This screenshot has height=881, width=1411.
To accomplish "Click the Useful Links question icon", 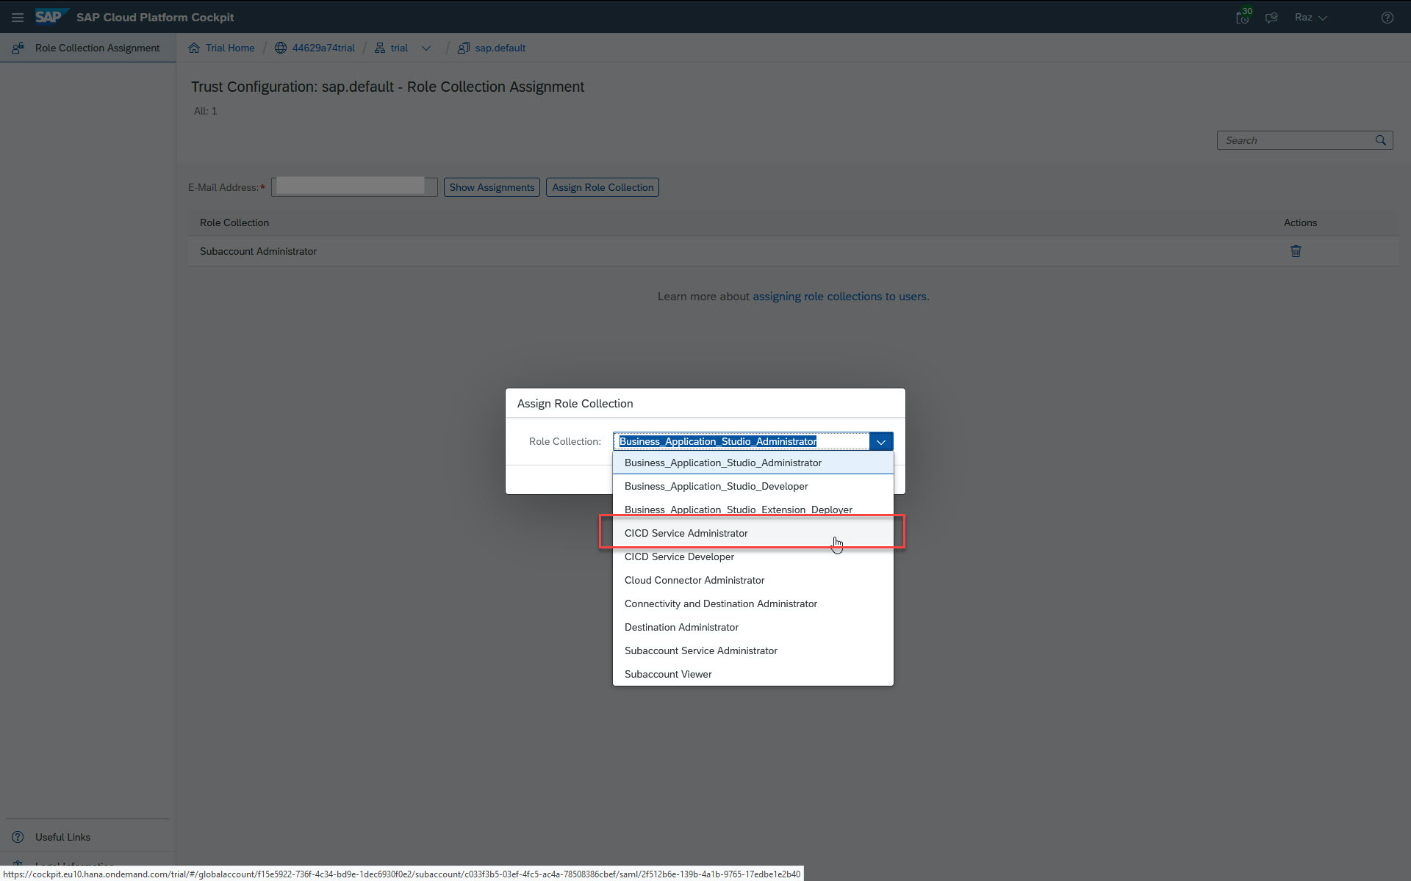I will [x=18, y=837].
